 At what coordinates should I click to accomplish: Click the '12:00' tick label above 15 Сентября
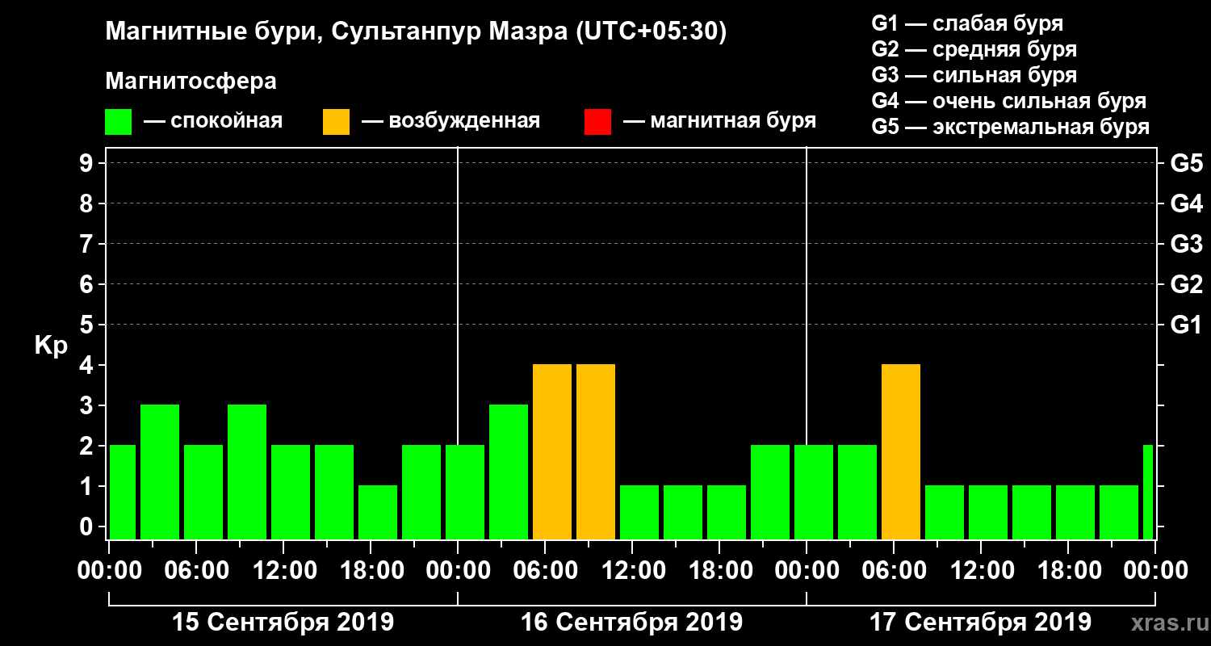283,571
